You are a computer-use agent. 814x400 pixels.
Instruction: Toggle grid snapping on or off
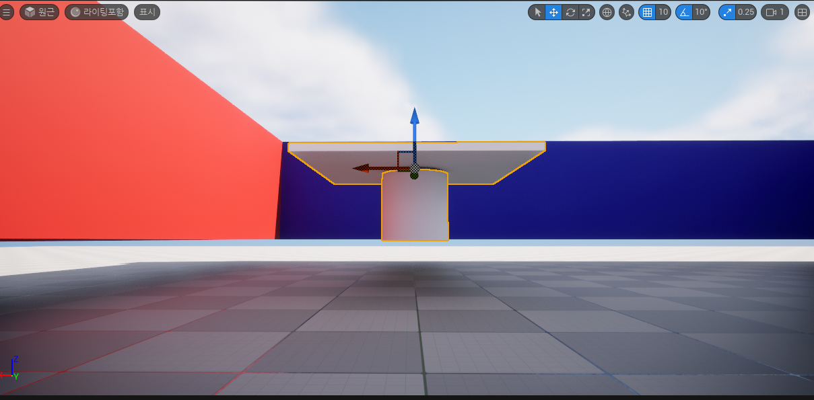(x=647, y=12)
